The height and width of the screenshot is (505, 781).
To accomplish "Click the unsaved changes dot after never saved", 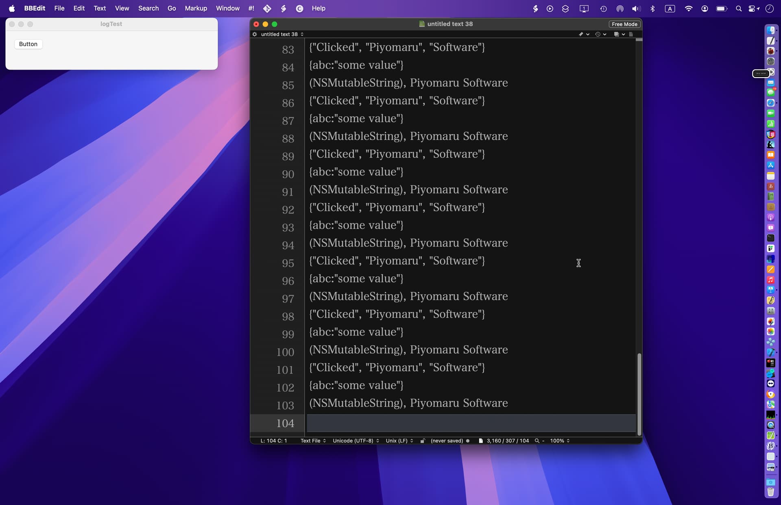I will coord(468,441).
